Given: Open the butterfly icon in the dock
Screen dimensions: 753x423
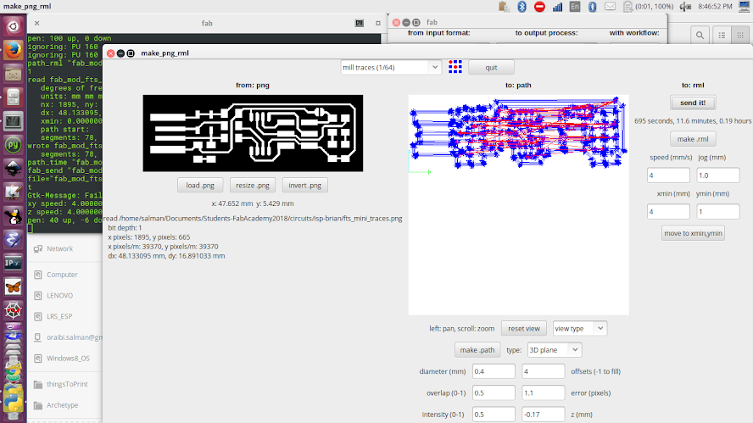Looking at the screenshot, I should click(x=13, y=287).
